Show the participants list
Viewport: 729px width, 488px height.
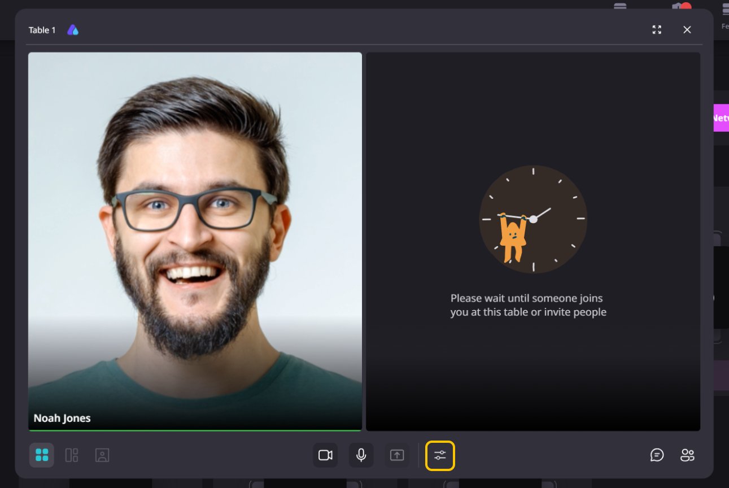687,455
